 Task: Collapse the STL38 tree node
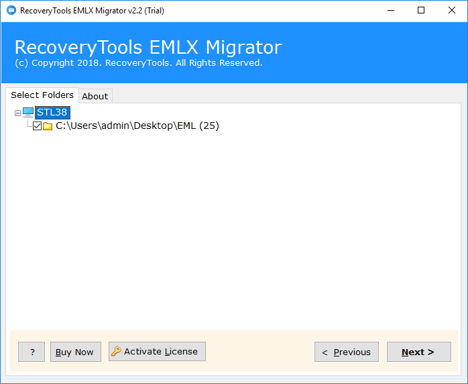(17, 113)
